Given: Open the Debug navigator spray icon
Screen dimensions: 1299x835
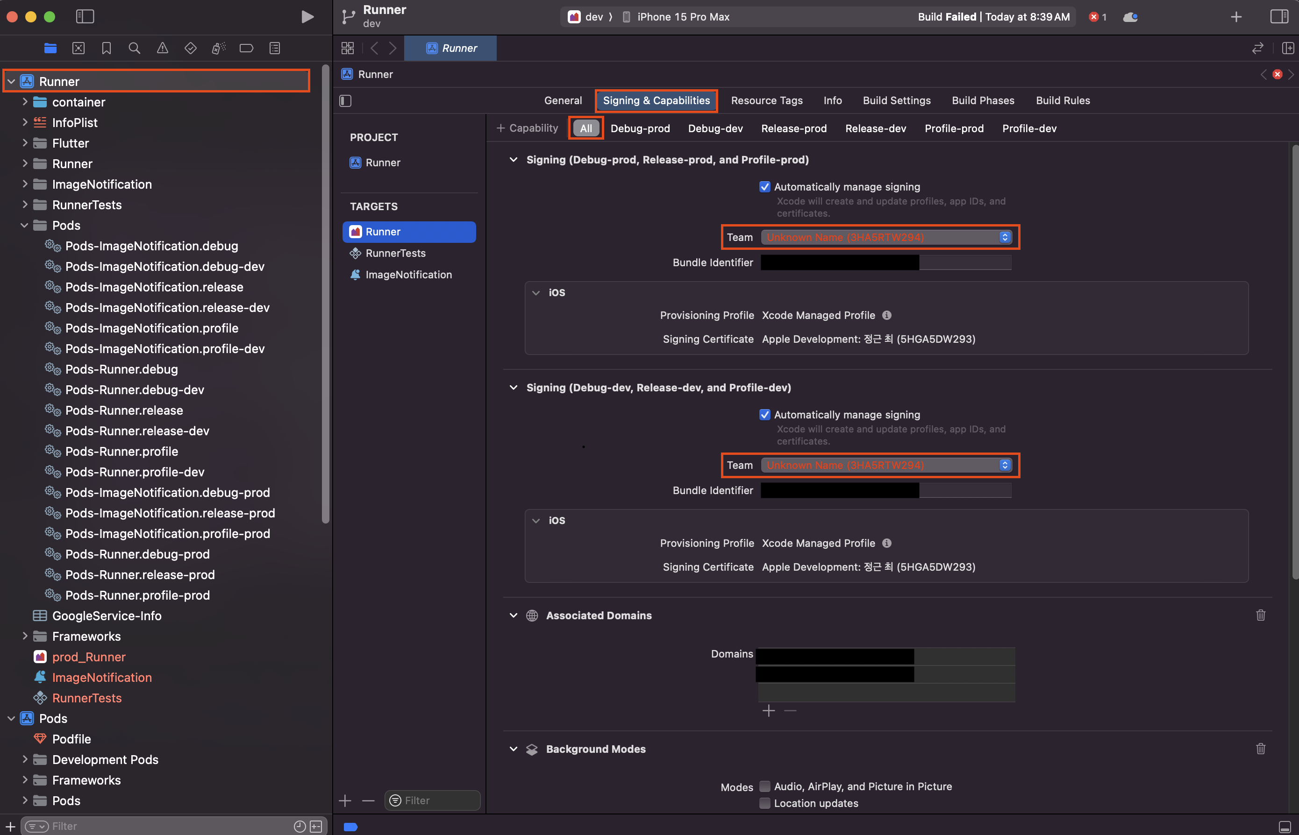Looking at the screenshot, I should pos(219,48).
